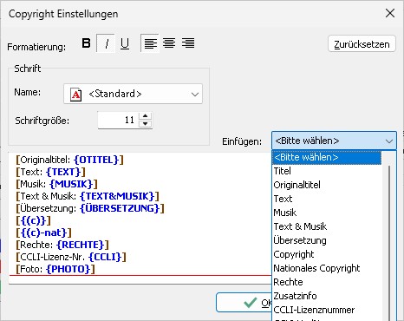
Task: Click the [Text: {TEXT}] line
Action: 51,172
